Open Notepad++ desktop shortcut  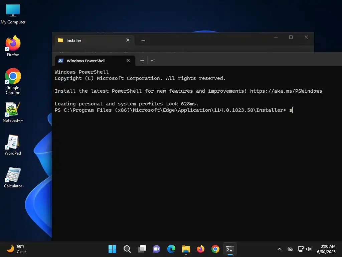(13, 112)
